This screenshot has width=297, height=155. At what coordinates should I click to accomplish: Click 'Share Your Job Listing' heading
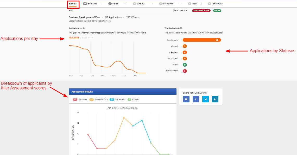(195, 93)
